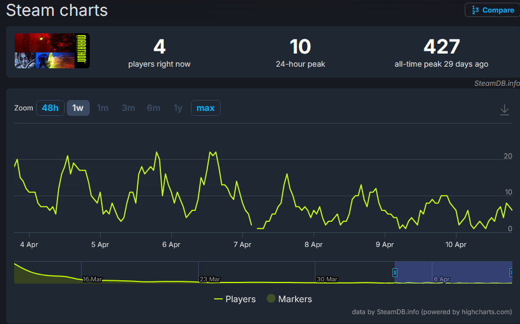
Task: Click the 30 Mar navigator label
Action: [x=327, y=279]
